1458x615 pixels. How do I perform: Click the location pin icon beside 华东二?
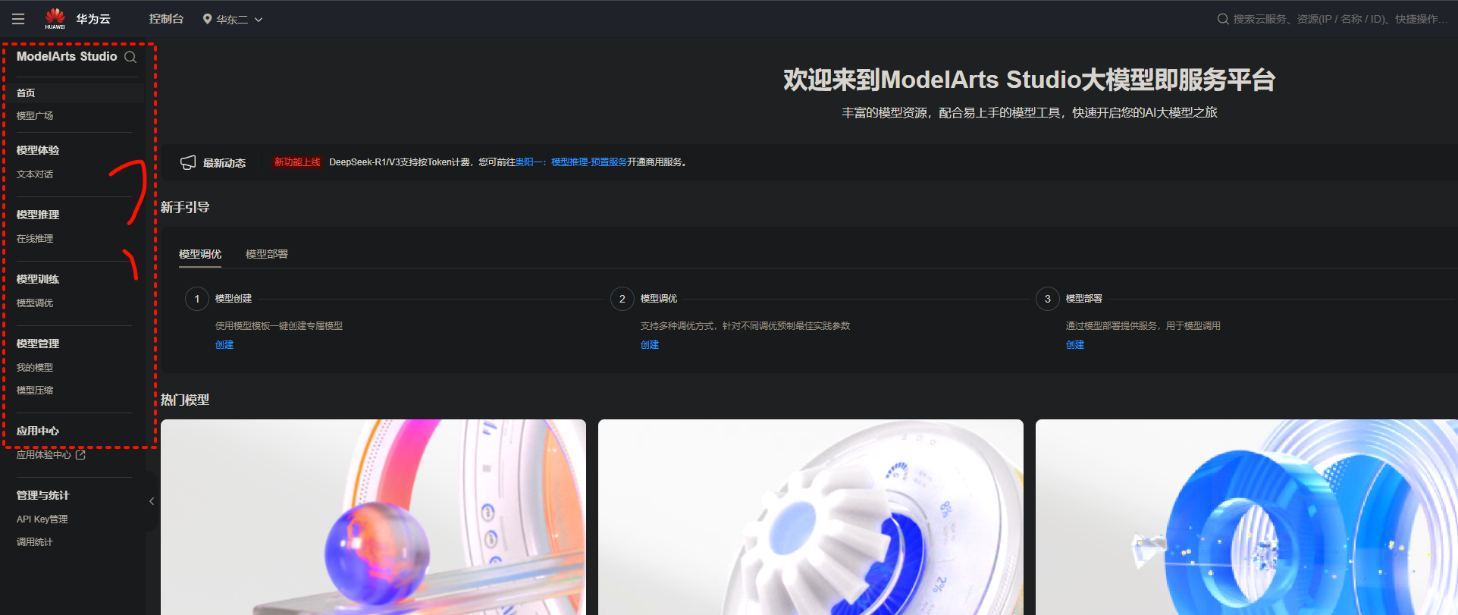[207, 19]
